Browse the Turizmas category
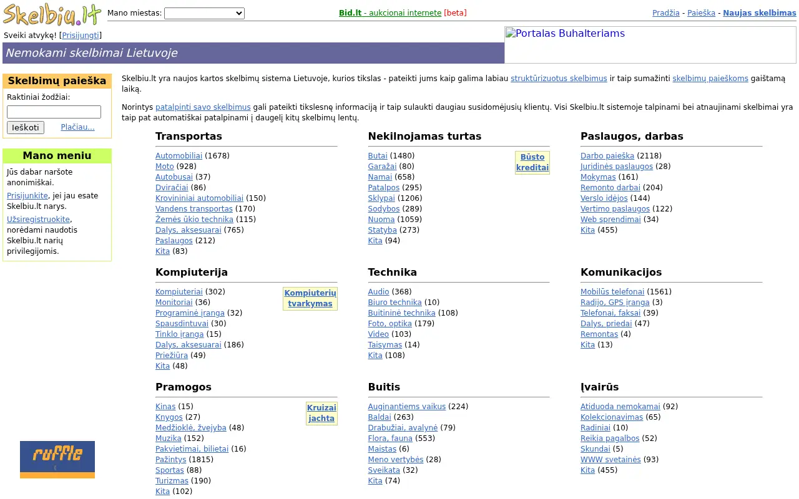The width and height of the screenshot is (799, 499). (172, 481)
